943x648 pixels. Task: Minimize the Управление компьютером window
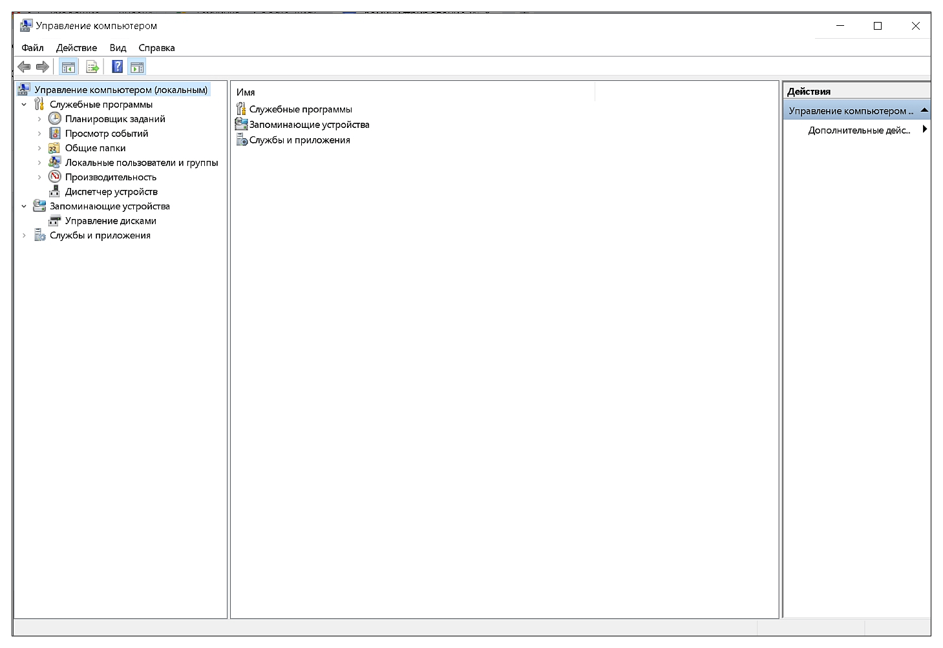840,26
